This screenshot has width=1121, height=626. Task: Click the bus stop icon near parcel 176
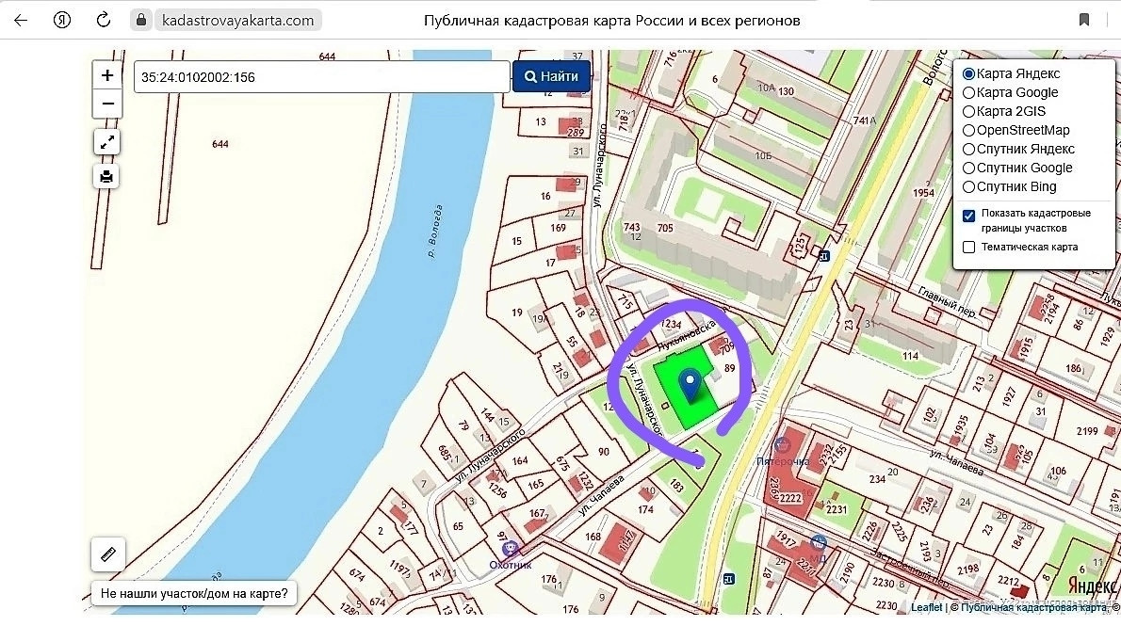click(728, 579)
